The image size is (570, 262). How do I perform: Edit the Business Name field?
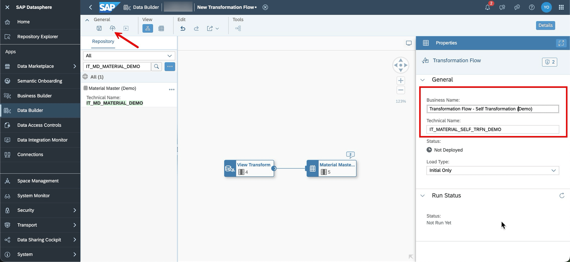(492, 109)
